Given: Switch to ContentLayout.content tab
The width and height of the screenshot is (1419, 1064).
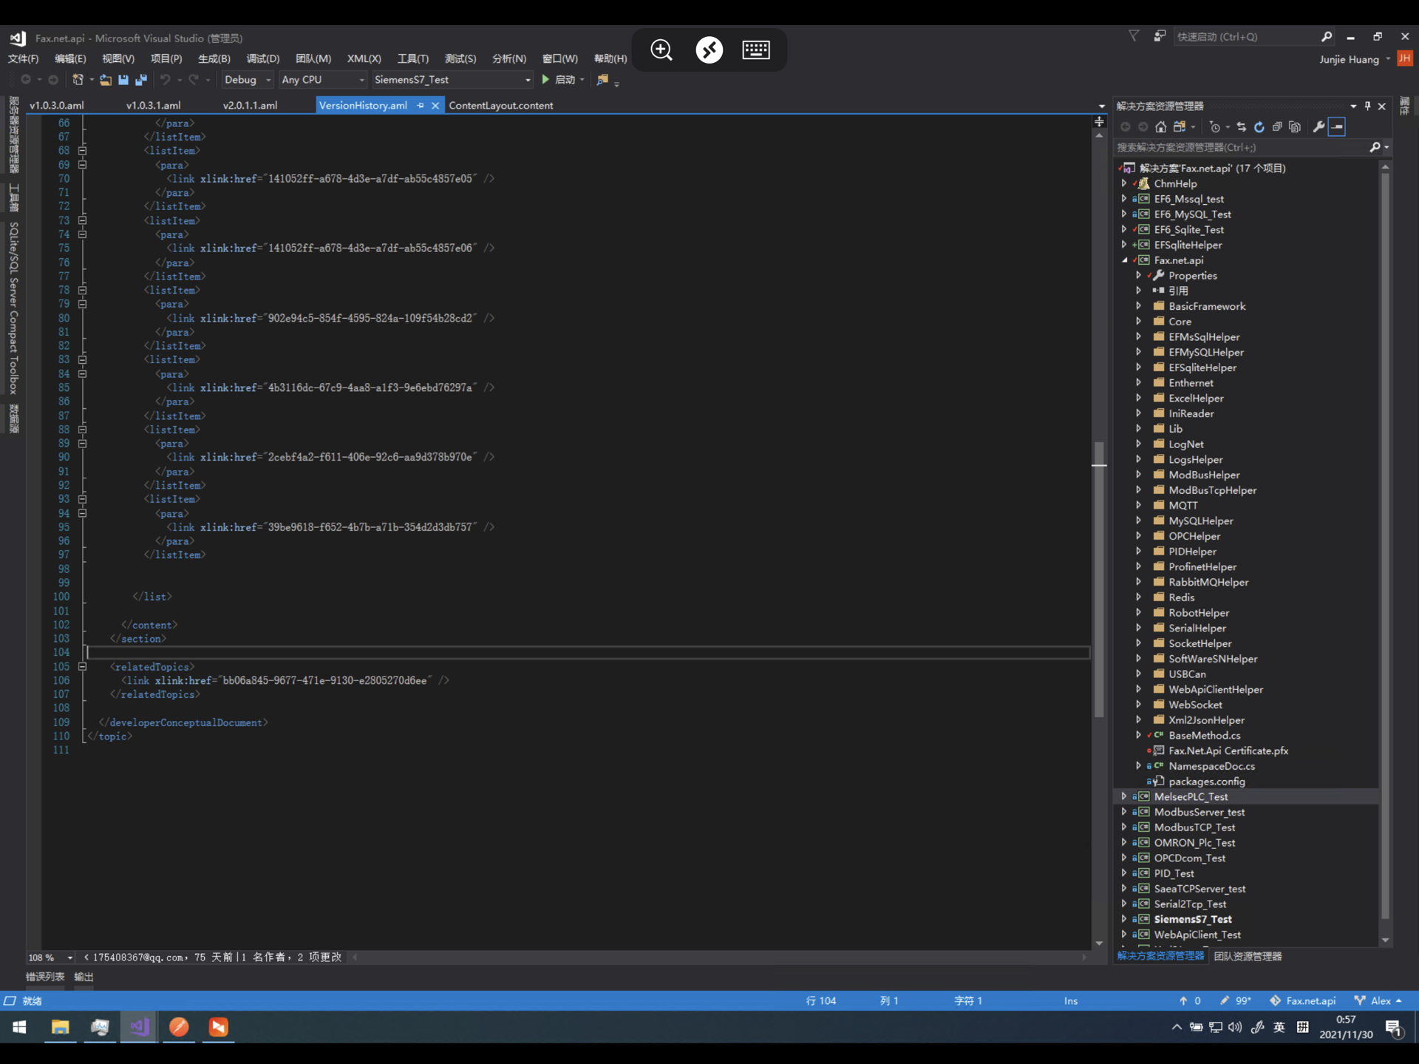Looking at the screenshot, I should coord(500,106).
